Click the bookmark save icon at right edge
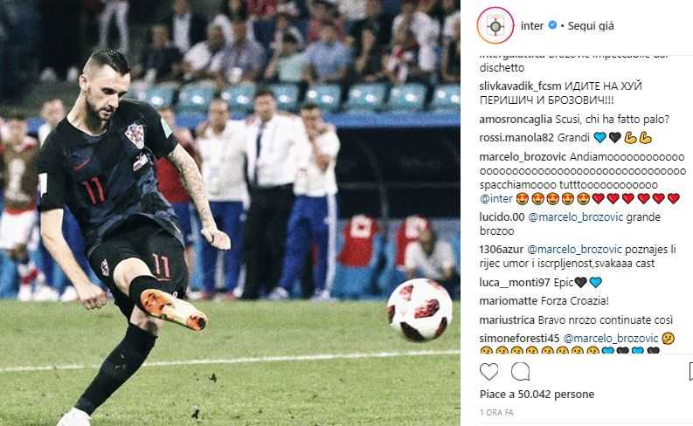The height and width of the screenshot is (426, 693). [x=690, y=372]
